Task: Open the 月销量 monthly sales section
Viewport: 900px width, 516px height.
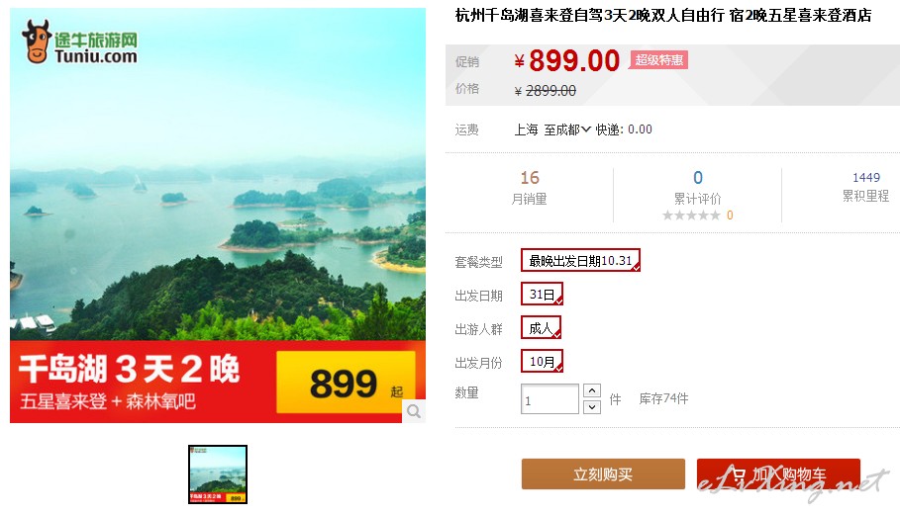Action: pyautogui.click(x=529, y=199)
